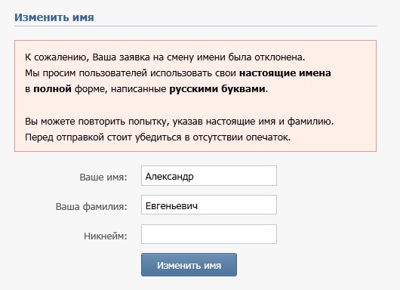Screen dimensions: 400x290
Task: Click the bold word полной
Action: (52, 89)
